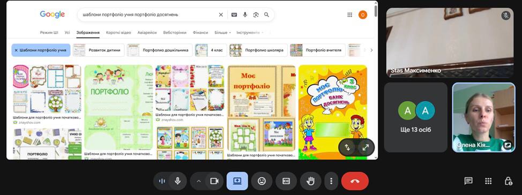Turn off the camera in call
The height and width of the screenshot is (195, 522).
click(214, 181)
